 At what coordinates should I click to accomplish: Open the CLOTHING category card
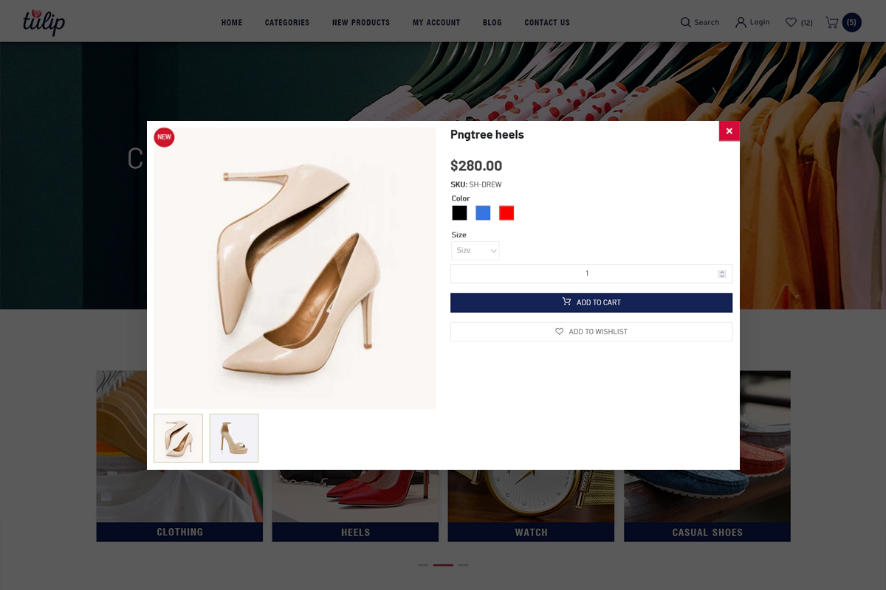(179, 456)
